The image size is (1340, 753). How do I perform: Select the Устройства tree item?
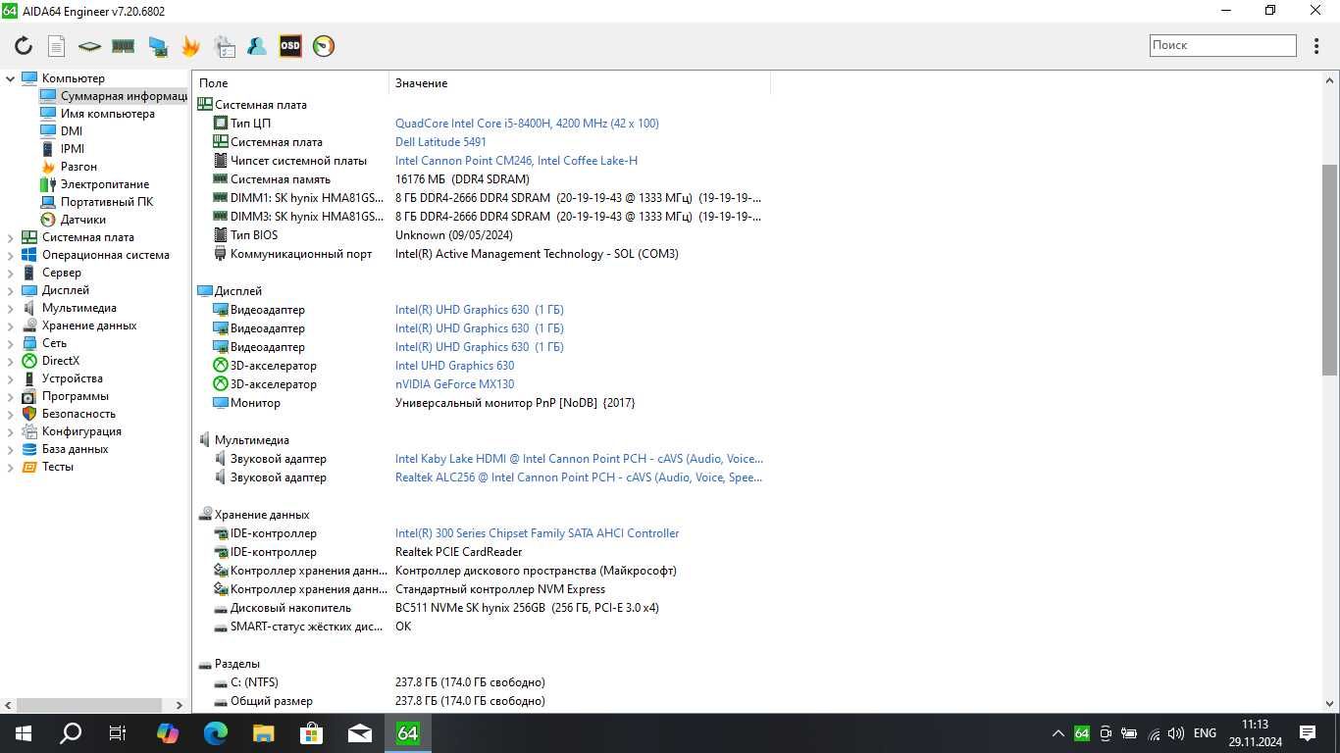tap(62, 378)
